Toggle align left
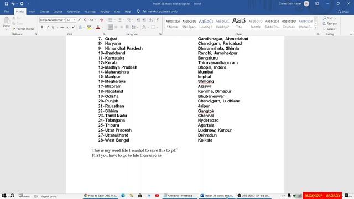Image resolution: width=354 pixels, height=199 pixels. pyautogui.click(x=111, y=27)
